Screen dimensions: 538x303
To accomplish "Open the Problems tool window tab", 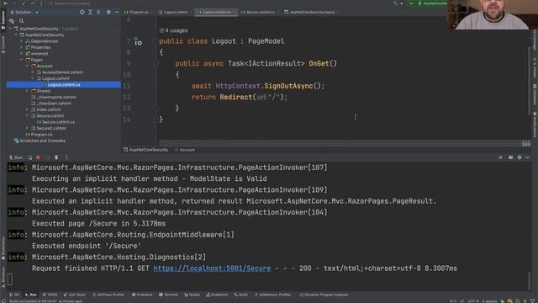I will pos(142,295).
